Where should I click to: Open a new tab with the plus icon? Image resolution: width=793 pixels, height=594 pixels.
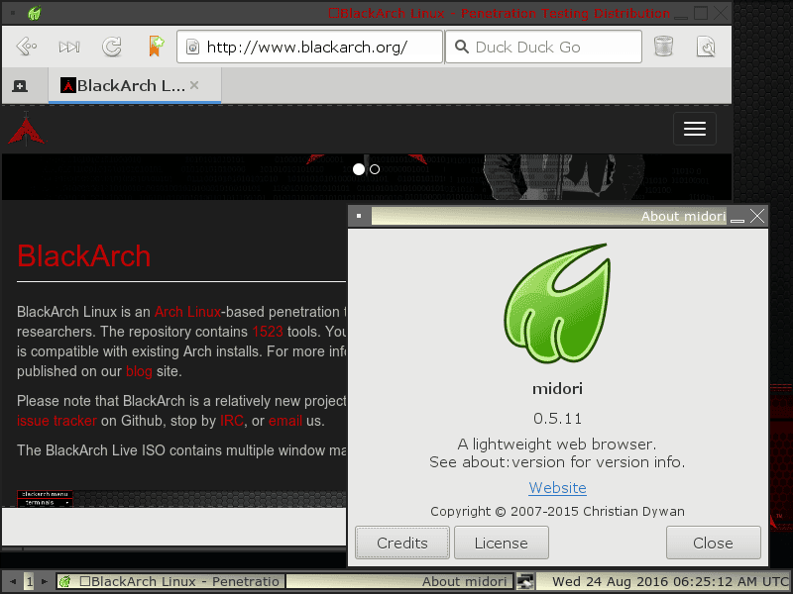pyautogui.click(x=20, y=86)
